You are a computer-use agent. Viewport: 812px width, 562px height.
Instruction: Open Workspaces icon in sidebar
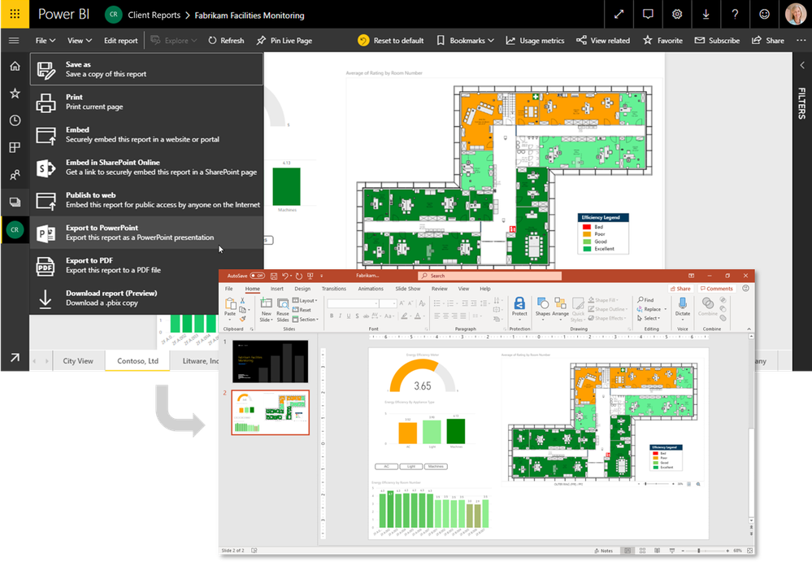point(15,202)
